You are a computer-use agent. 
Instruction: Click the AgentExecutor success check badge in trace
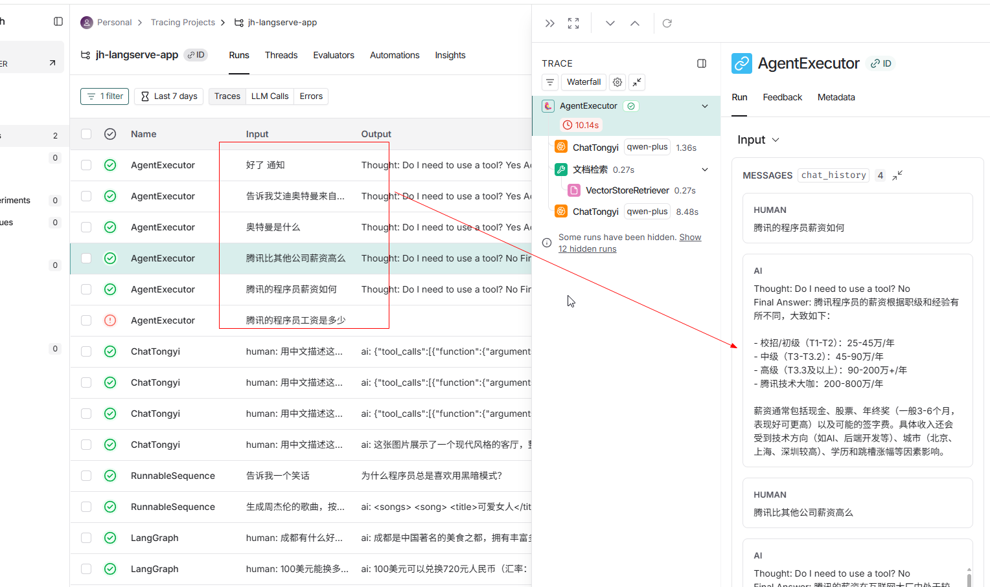click(x=631, y=106)
